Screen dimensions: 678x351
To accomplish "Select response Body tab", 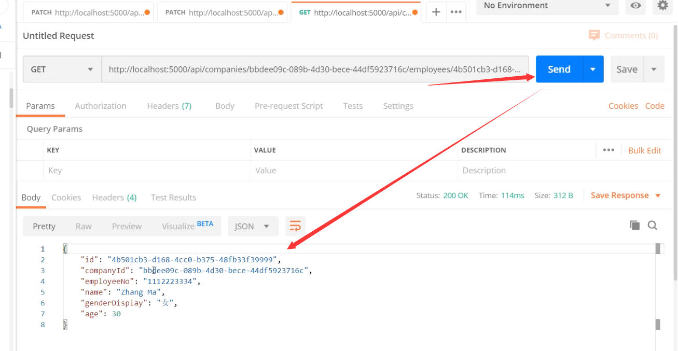I will [x=31, y=198].
